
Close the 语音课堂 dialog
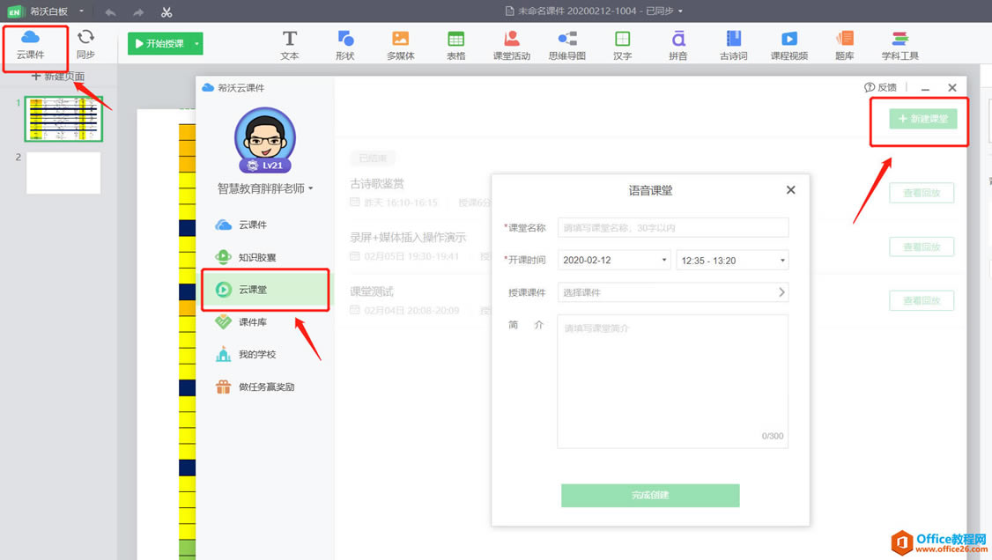coord(790,189)
